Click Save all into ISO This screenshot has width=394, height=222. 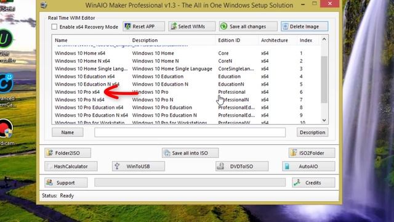(190, 153)
